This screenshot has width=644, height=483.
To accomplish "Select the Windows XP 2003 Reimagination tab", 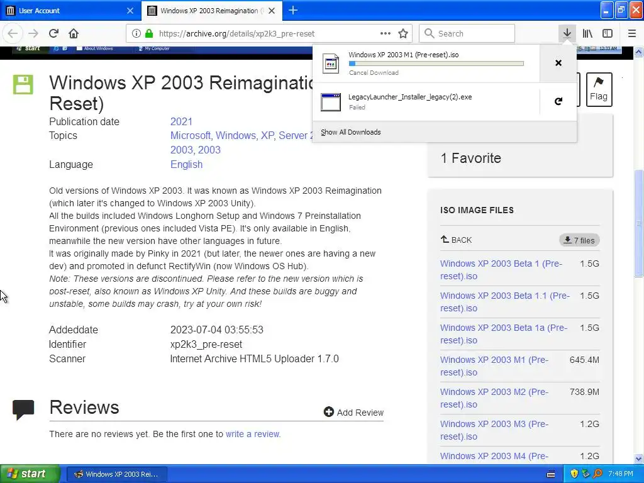I will click(x=212, y=11).
